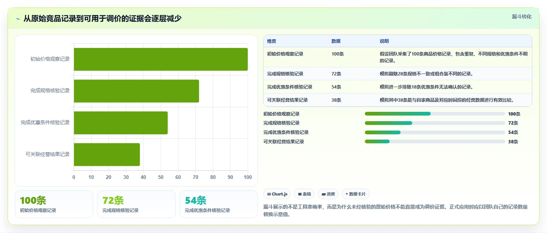Click the 数据卡片 tag chip
Image resolution: width=547 pixels, height=233 pixels.
(356, 194)
